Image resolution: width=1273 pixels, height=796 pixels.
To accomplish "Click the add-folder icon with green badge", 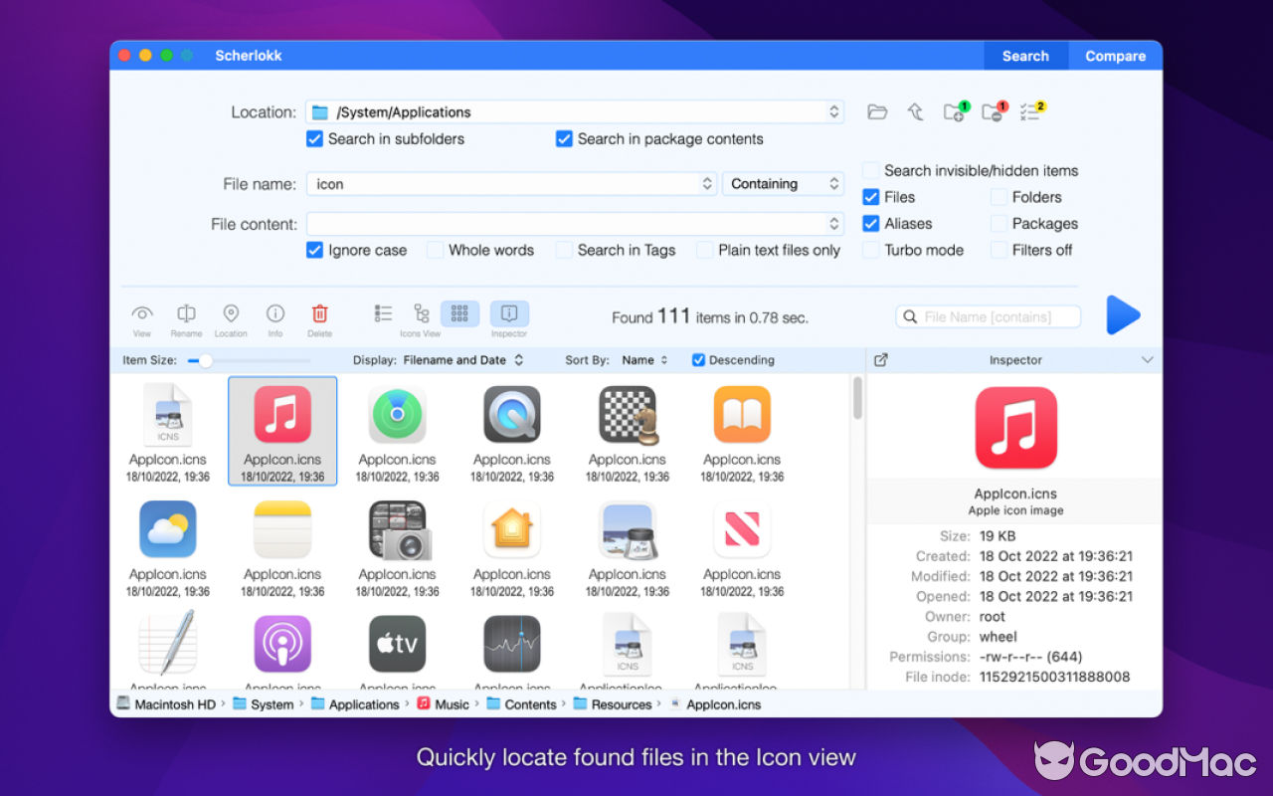I will [x=953, y=111].
